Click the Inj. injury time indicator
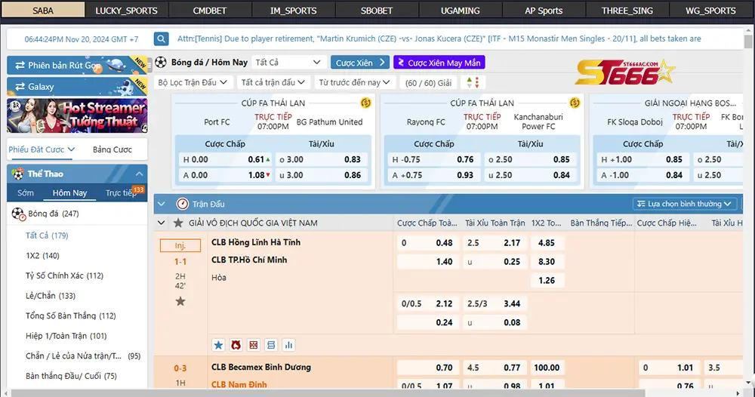The image size is (755, 397). pyautogui.click(x=180, y=245)
